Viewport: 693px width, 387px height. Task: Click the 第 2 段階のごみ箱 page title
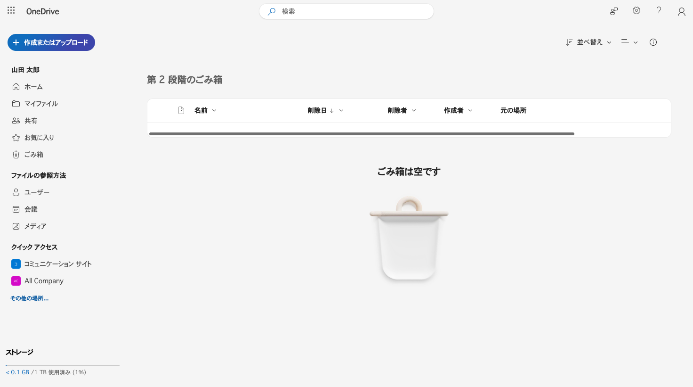[185, 80]
